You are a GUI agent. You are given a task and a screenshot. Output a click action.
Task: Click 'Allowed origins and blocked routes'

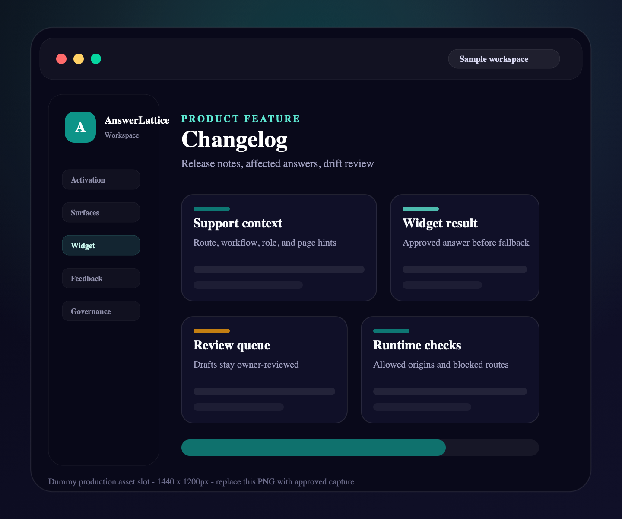(x=441, y=365)
